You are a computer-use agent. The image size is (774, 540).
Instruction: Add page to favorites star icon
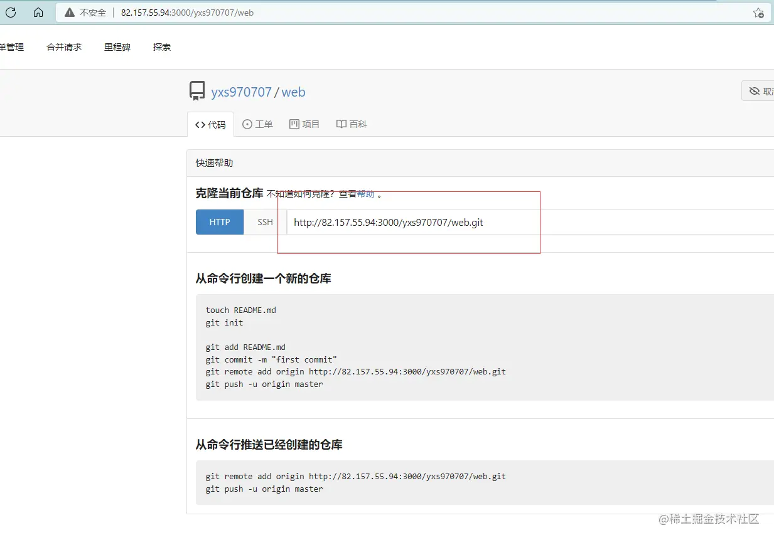pos(758,13)
